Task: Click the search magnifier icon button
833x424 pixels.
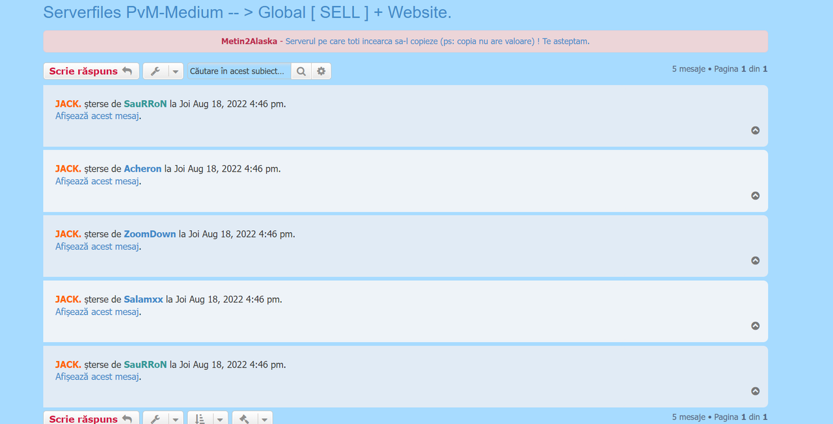Action: coord(301,72)
